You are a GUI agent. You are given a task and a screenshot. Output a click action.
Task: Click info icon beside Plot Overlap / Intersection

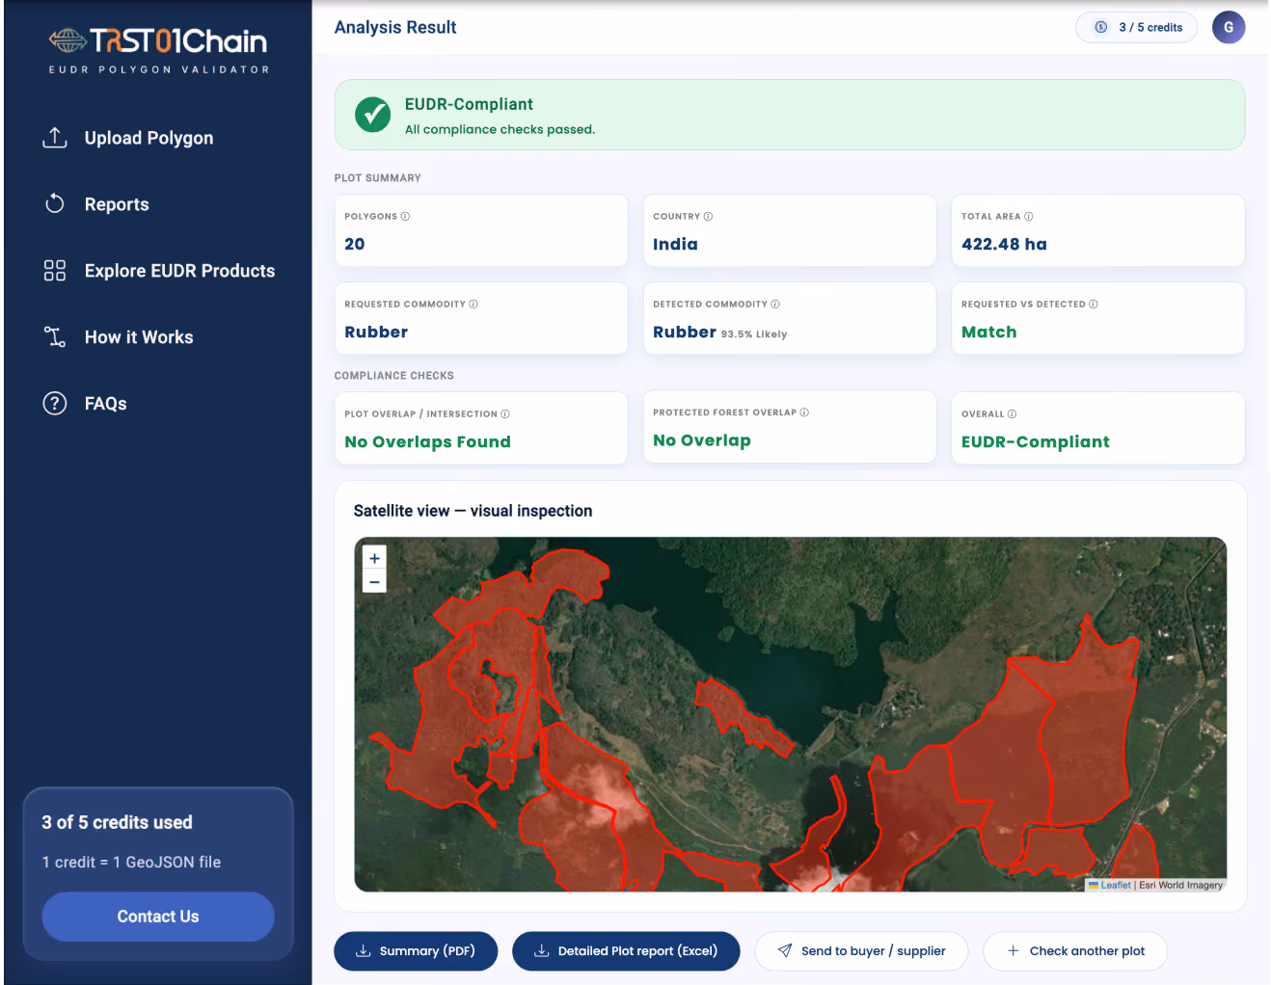[x=505, y=413]
